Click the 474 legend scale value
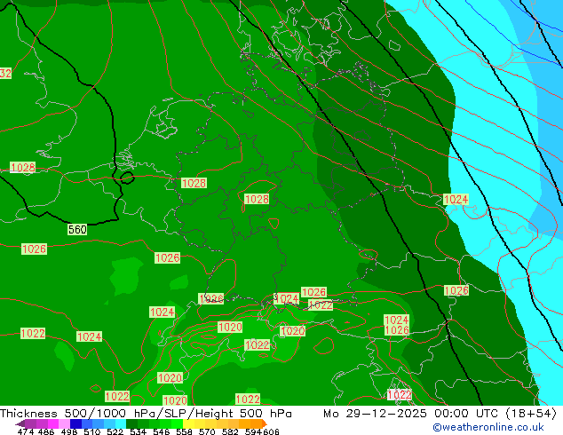Viewport: 563px width, 435px height. tap(26, 431)
